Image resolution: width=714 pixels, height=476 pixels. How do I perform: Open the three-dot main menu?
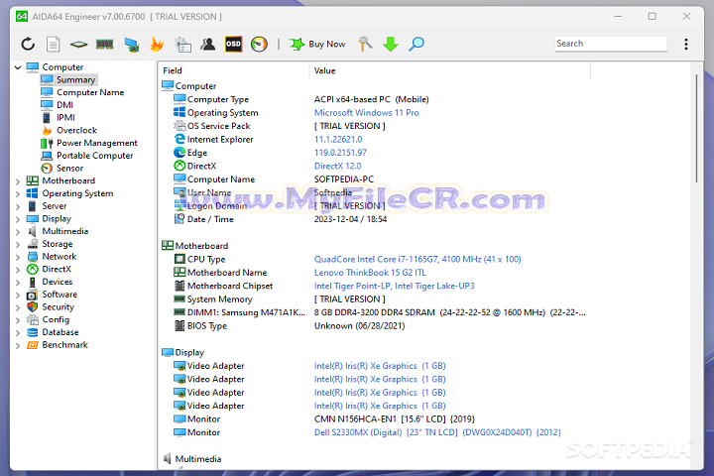coord(686,45)
